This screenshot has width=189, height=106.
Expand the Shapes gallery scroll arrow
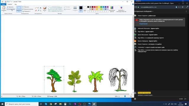[63, 11]
